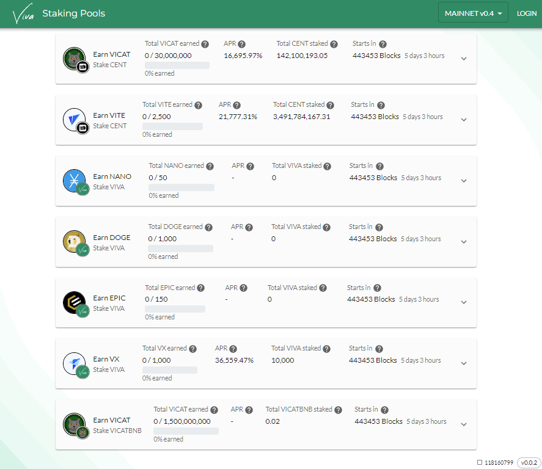The image size is (542, 469).
Task: Click the 0.02 VICATBNB staked value
Action: pos(273,421)
